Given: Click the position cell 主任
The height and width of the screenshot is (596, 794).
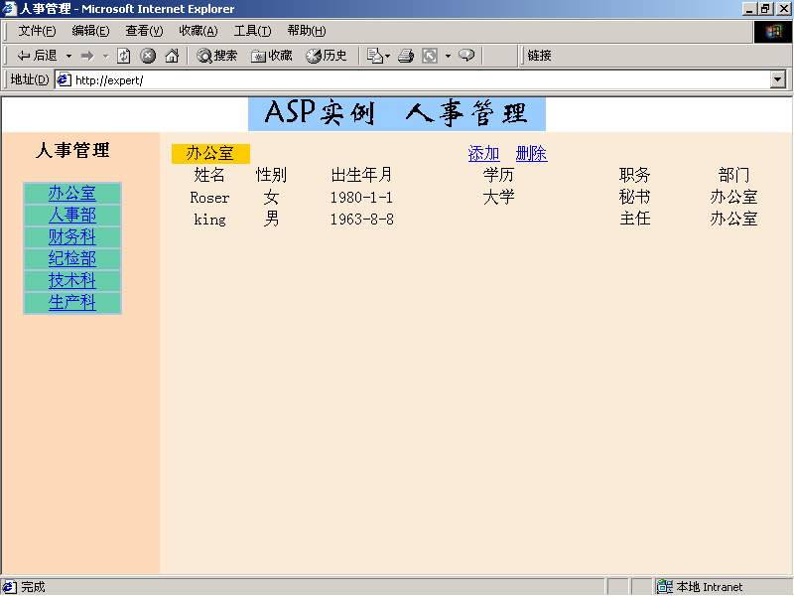Looking at the screenshot, I should (634, 219).
